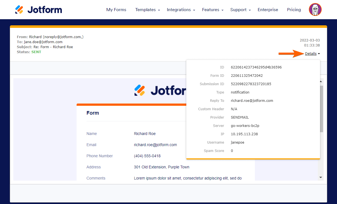Viewport: 337px width, 204px height.
Task: Open the Pricing page
Action: (294, 10)
